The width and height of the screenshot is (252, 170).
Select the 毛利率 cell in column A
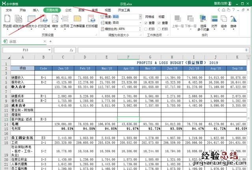pos(17,128)
